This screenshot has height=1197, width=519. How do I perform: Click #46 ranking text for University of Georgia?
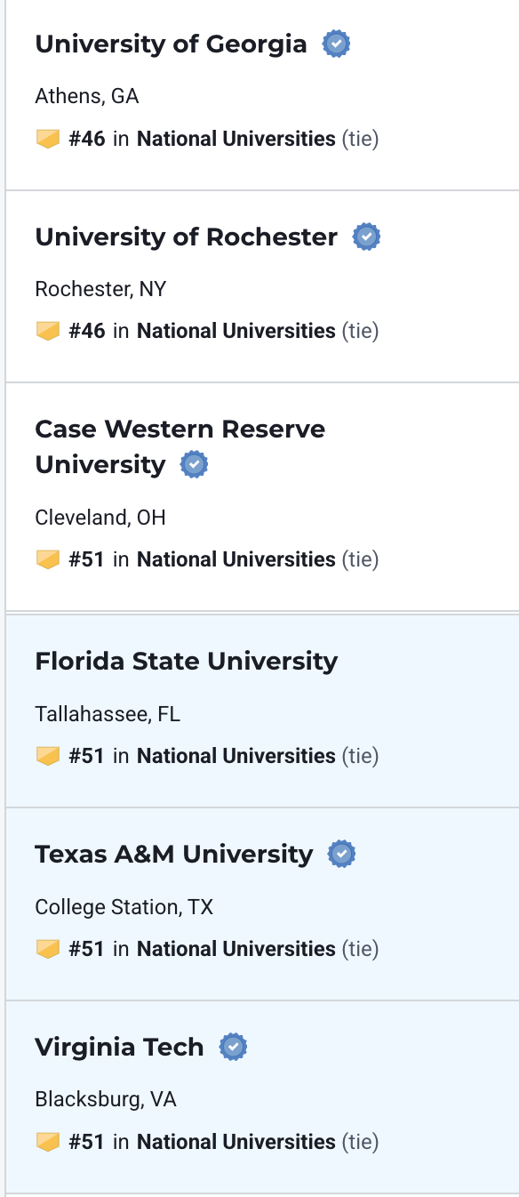pyautogui.click(x=87, y=139)
